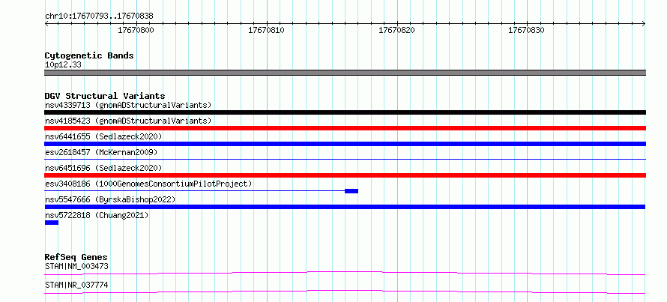
Task: Select the blue nsv6441655 variant bar
Action: click(x=345, y=144)
